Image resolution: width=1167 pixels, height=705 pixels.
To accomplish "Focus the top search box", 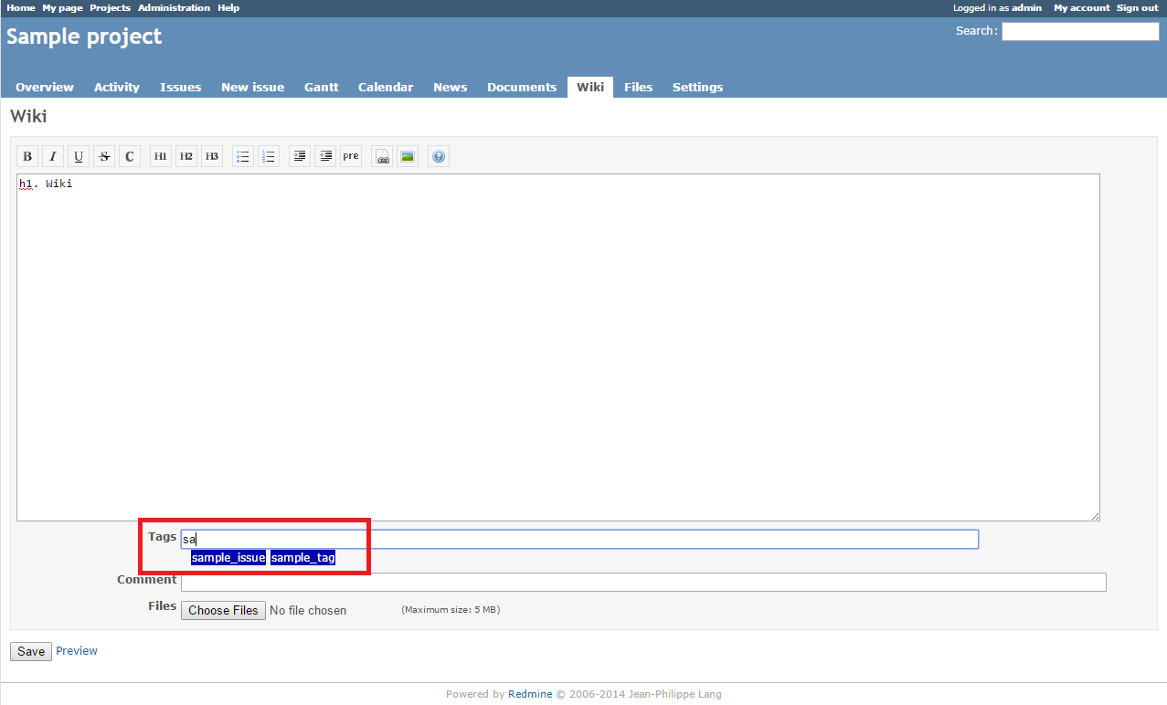I will coord(1080,32).
